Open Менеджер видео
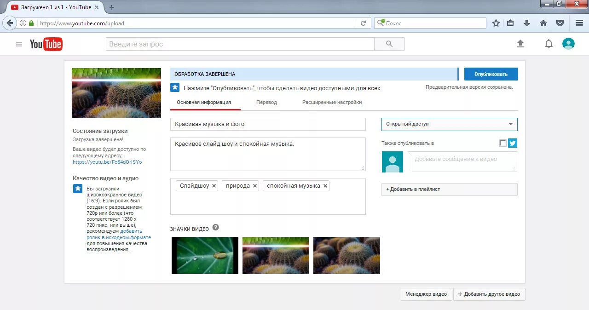 [426, 294]
